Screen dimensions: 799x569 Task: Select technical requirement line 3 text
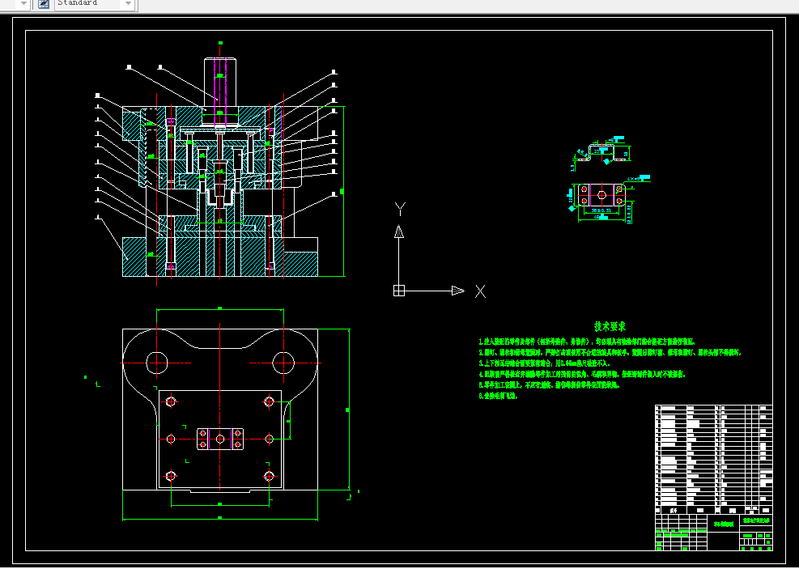pyautogui.click(x=544, y=363)
